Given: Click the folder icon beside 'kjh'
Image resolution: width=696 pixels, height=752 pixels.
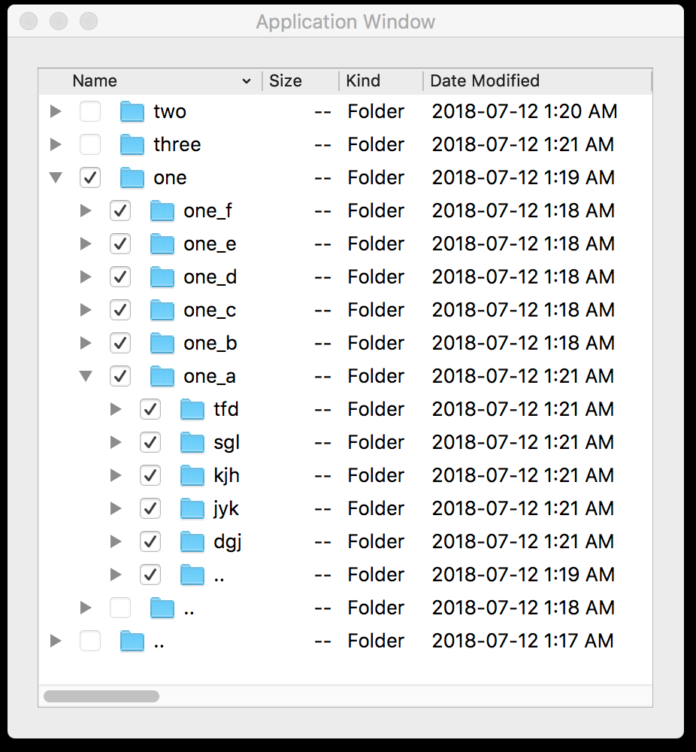Looking at the screenshot, I should (x=192, y=475).
